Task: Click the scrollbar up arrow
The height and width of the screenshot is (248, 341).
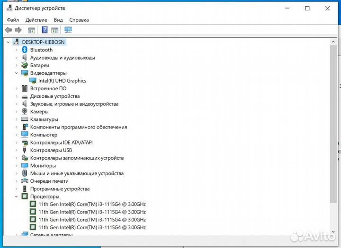Action: (333, 42)
